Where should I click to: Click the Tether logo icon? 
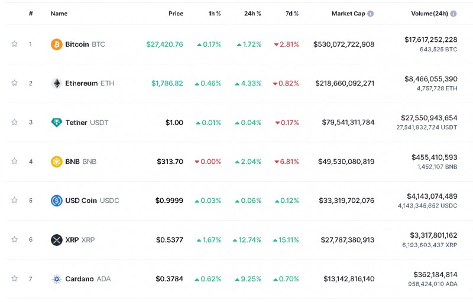click(x=56, y=123)
